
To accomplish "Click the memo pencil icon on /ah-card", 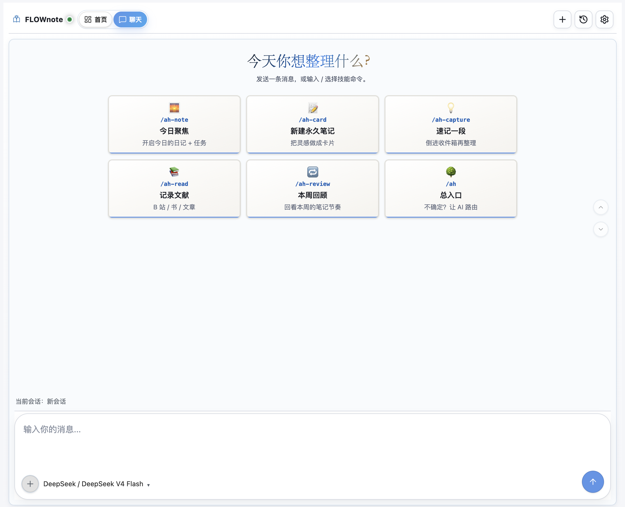I will [313, 108].
